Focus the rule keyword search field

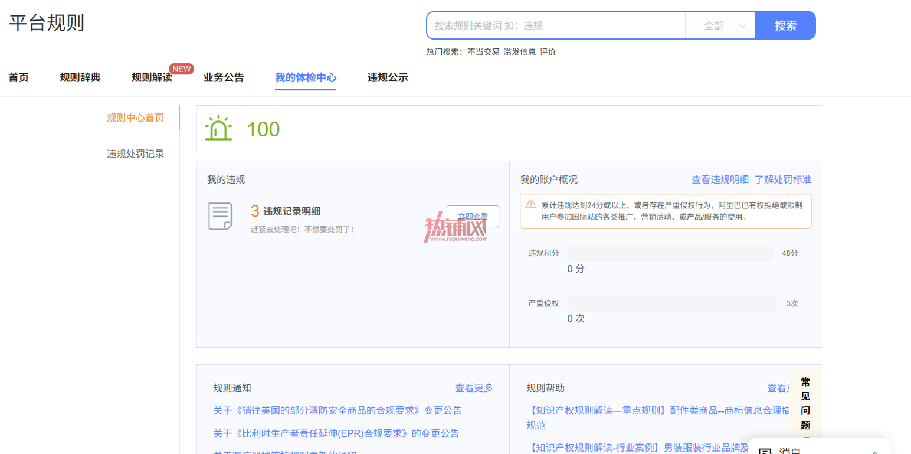[x=556, y=25]
